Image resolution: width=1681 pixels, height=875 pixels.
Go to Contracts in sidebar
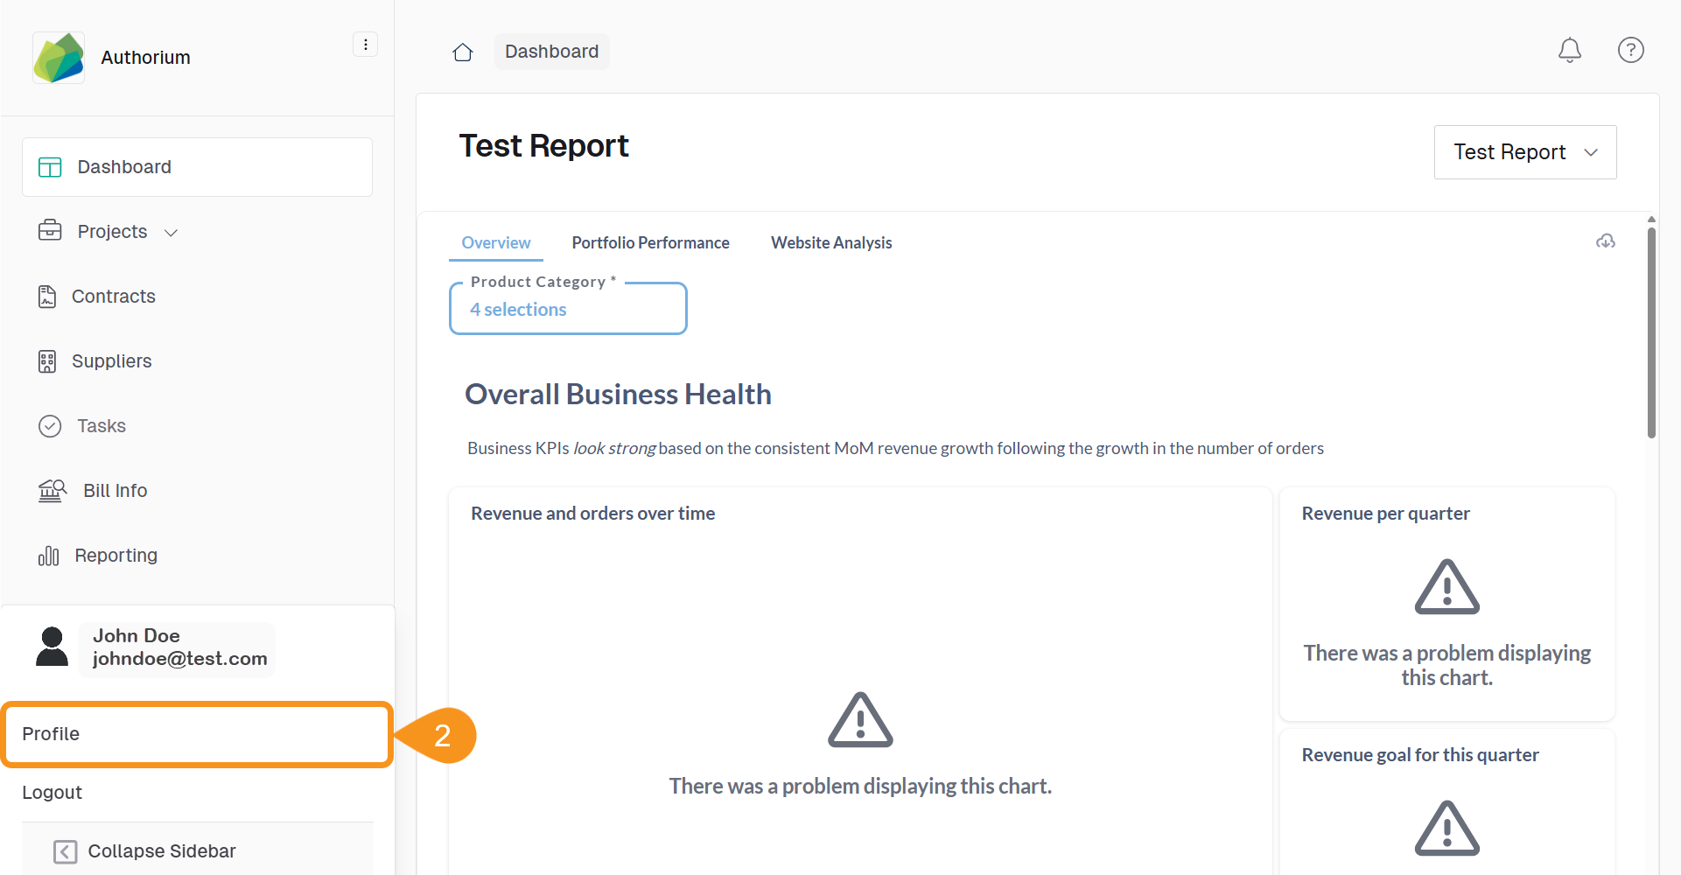113,297
